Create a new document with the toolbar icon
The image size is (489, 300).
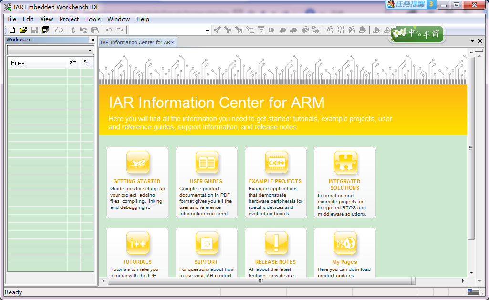tap(12, 30)
